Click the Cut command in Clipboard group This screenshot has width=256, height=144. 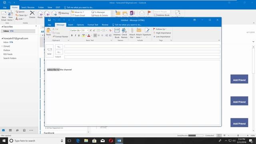(55, 29)
